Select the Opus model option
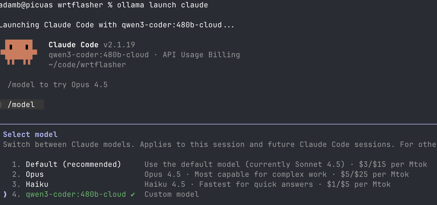The image size is (437, 205). click(35, 174)
